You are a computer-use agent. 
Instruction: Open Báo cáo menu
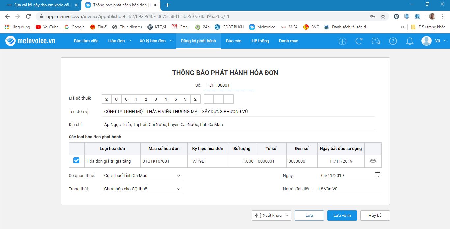tap(234, 41)
